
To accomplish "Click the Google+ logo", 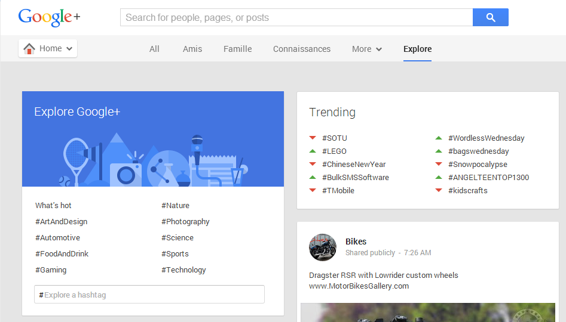I will (49, 17).
